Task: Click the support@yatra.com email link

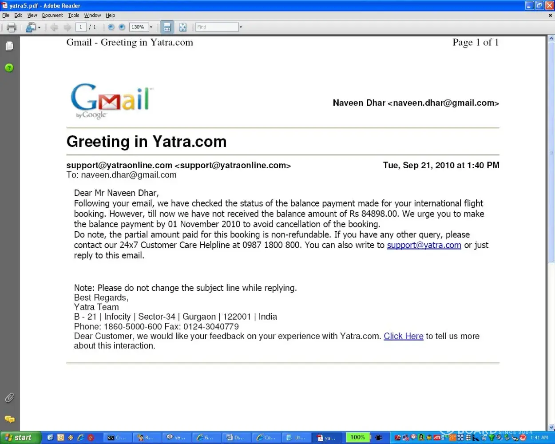Action: [424, 245]
